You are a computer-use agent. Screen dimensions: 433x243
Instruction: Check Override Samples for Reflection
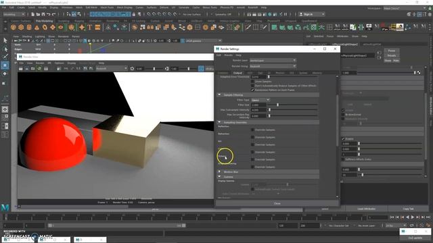click(252, 130)
